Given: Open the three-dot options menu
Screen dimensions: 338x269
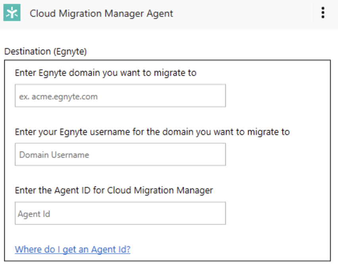Looking at the screenshot, I should click(x=323, y=13).
